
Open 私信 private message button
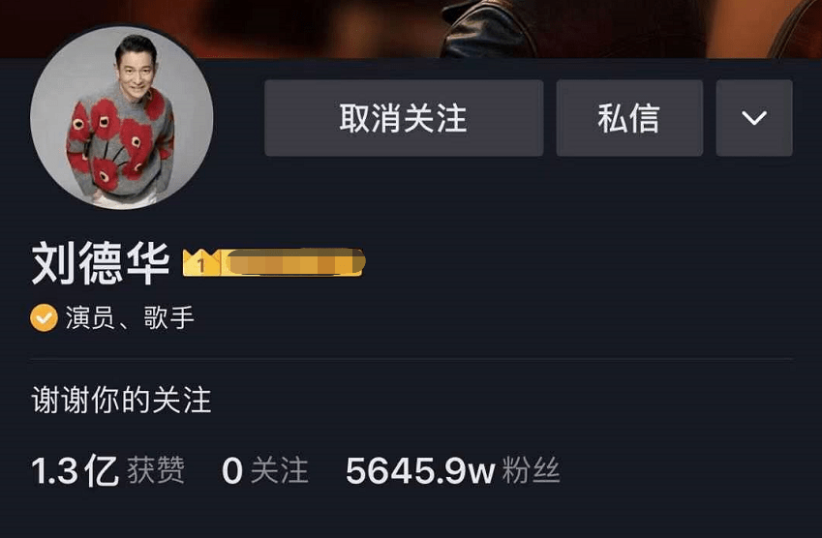pos(629,118)
